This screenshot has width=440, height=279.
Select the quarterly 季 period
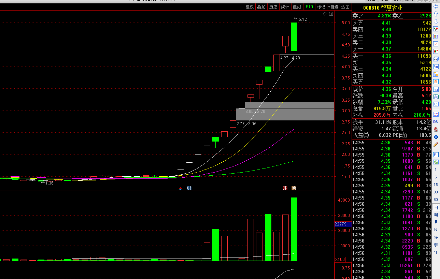coord(436,245)
